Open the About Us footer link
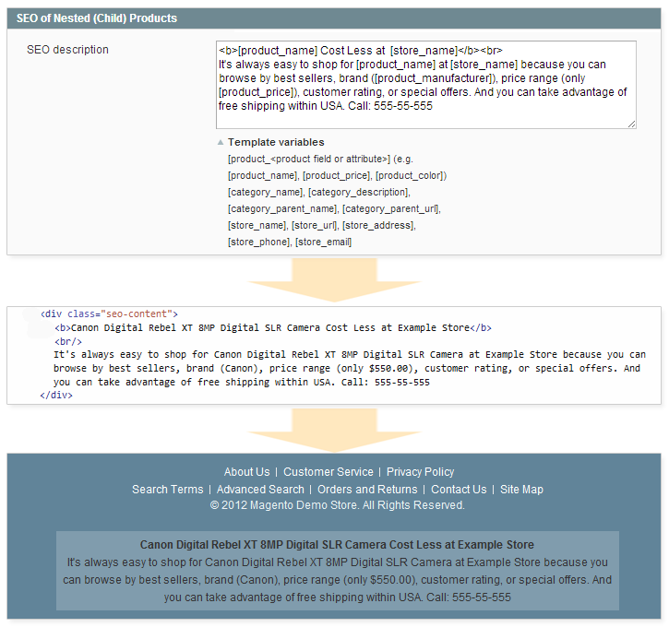 click(x=246, y=472)
